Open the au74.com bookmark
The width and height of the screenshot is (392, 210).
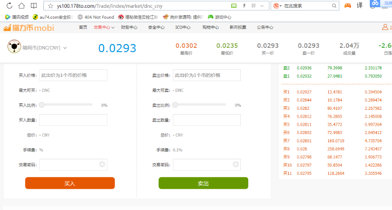tap(53, 17)
